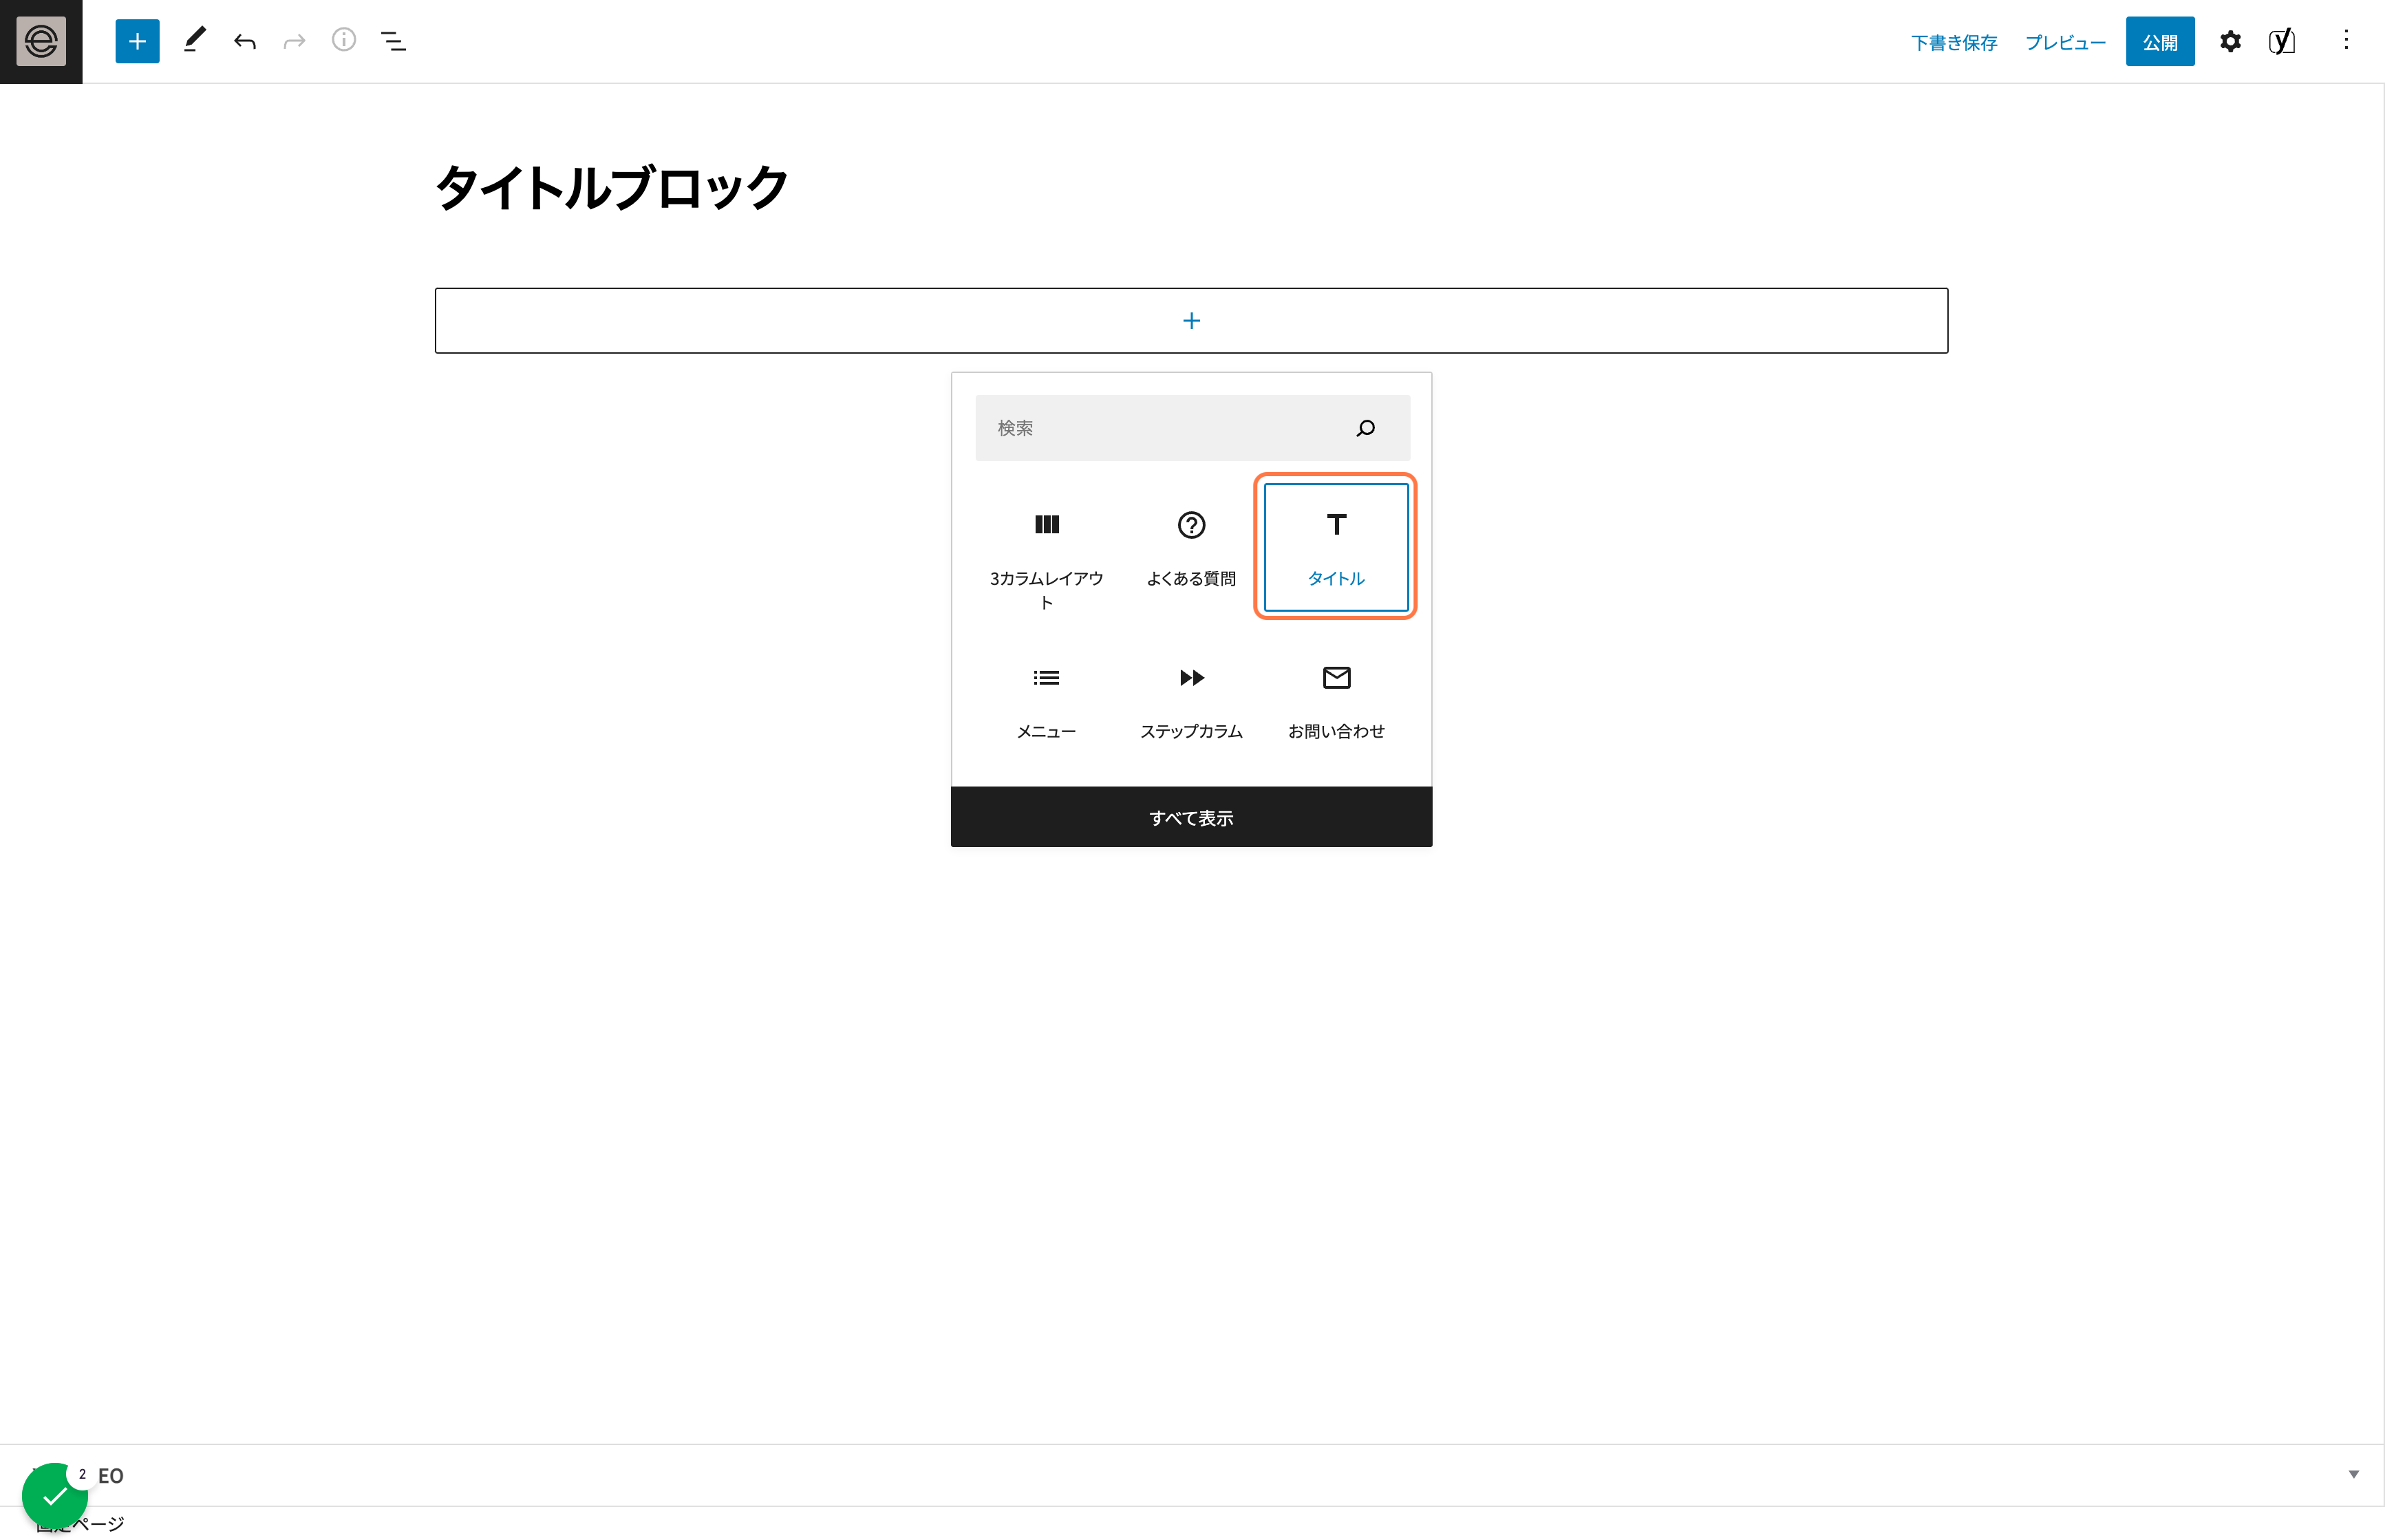Insert the お問い合わせ block
Image resolution: width=2385 pixels, height=1540 pixels.
click(1336, 701)
